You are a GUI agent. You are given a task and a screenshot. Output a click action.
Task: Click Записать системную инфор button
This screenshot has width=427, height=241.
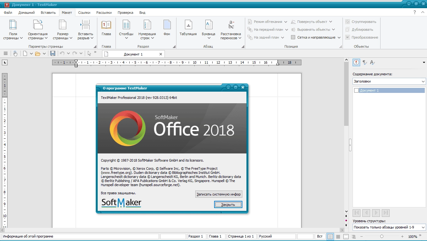tap(219, 194)
